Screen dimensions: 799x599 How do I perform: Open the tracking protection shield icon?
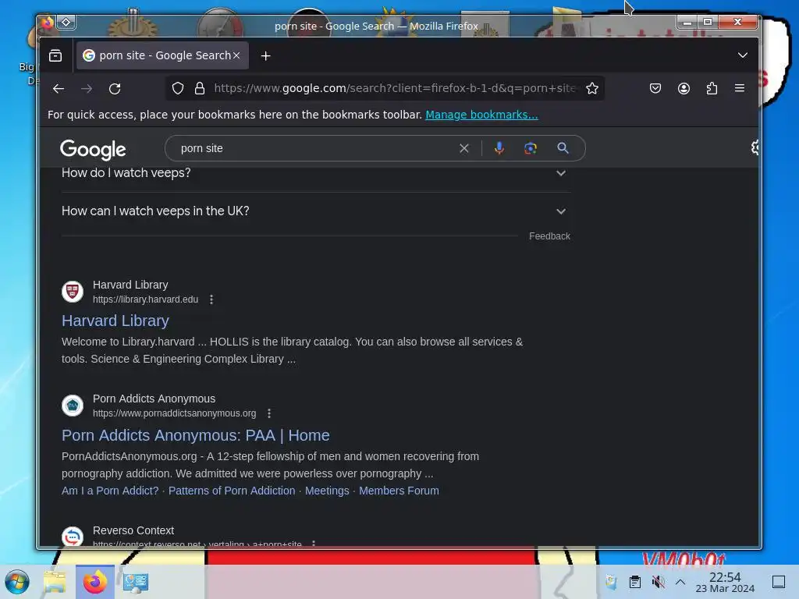pos(177,89)
